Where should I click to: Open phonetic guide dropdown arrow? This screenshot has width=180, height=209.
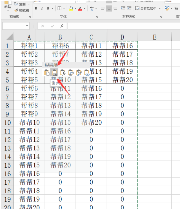point(96,8)
